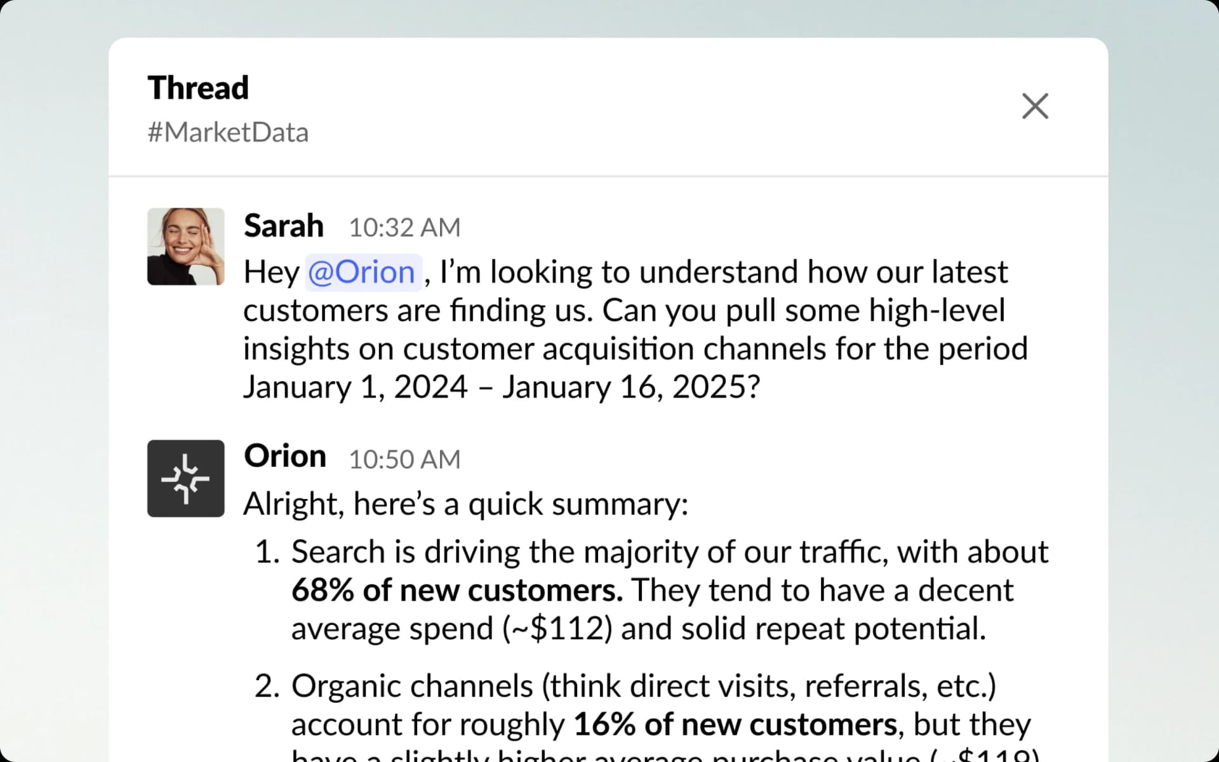Screen dimensions: 1219x762
Task: Click Orion's quick summary message
Action: 465,504
